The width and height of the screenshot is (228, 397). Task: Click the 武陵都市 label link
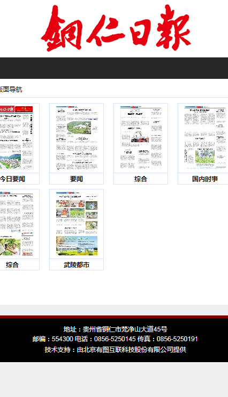[77, 265]
